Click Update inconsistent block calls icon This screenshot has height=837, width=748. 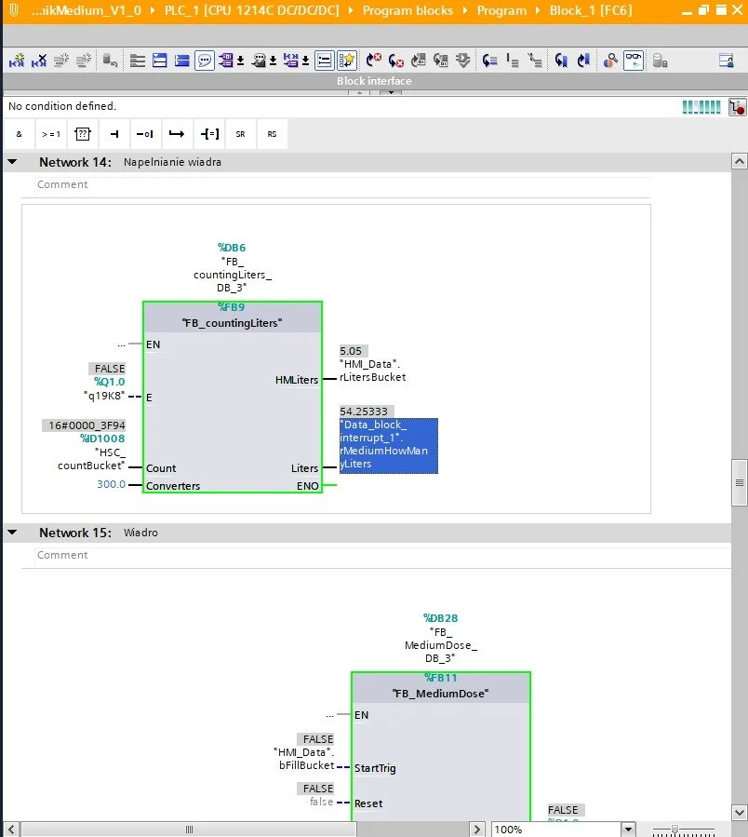419,61
